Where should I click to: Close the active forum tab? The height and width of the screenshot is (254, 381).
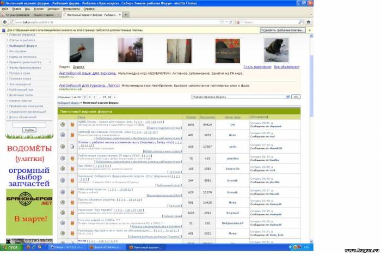[120, 15]
